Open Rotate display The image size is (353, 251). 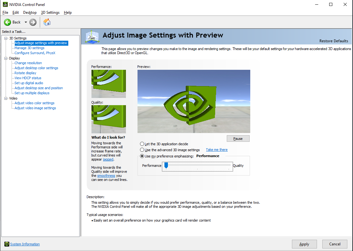25,73
